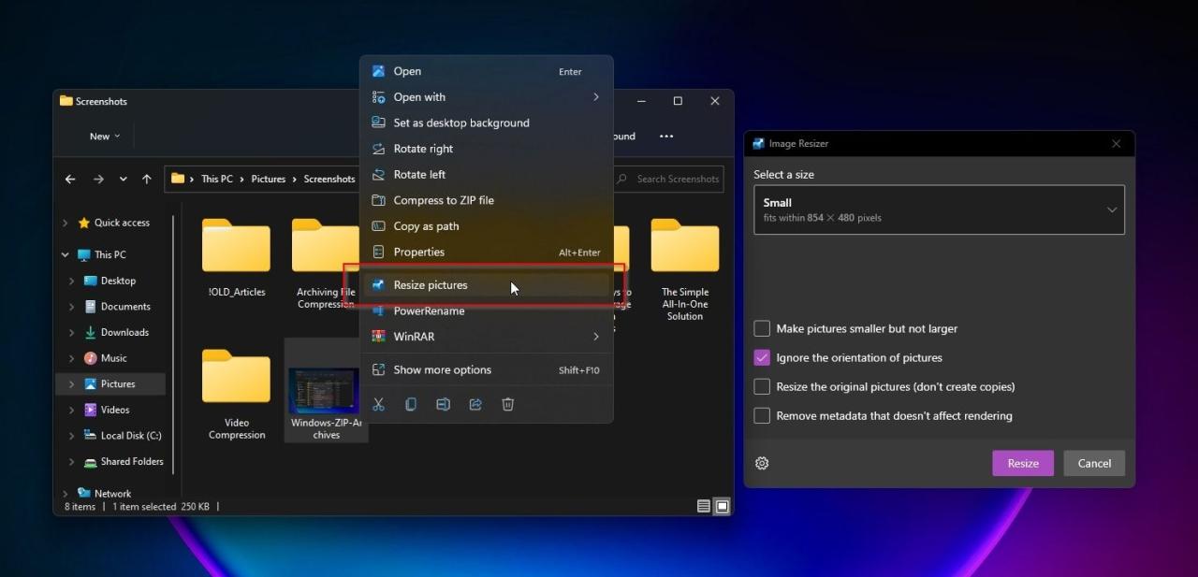The width and height of the screenshot is (1198, 577).
Task: Expand the Music node arrow in sidebar
Action: [72, 358]
